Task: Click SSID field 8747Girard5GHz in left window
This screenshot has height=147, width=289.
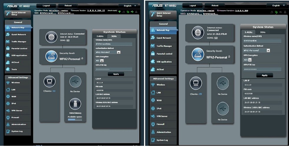Action: coord(114,44)
